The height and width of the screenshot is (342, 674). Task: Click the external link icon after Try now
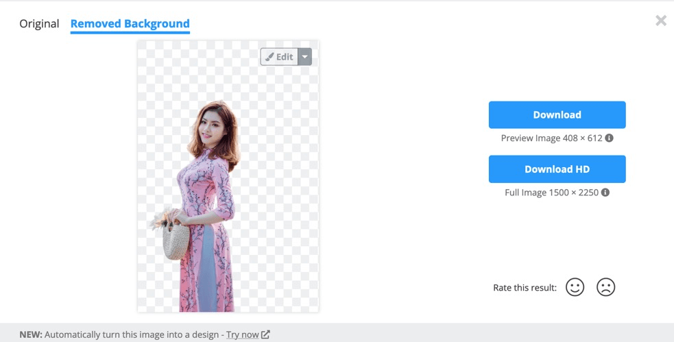265,334
